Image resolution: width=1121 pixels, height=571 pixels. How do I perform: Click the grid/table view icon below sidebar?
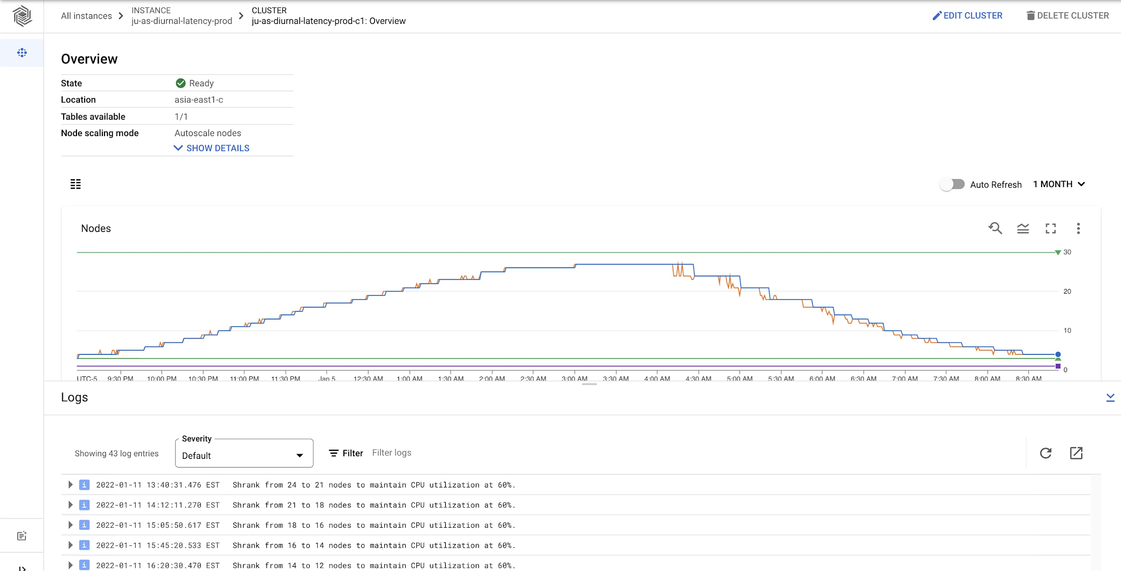76,184
